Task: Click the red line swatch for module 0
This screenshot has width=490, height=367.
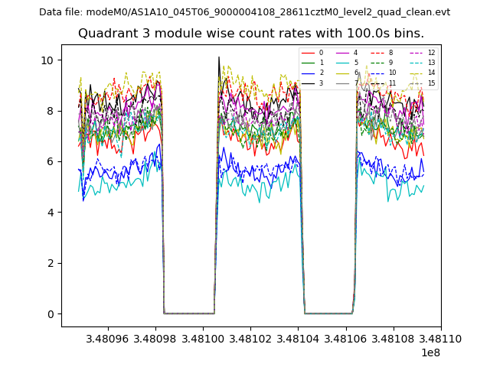Action: (x=307, y=53)
